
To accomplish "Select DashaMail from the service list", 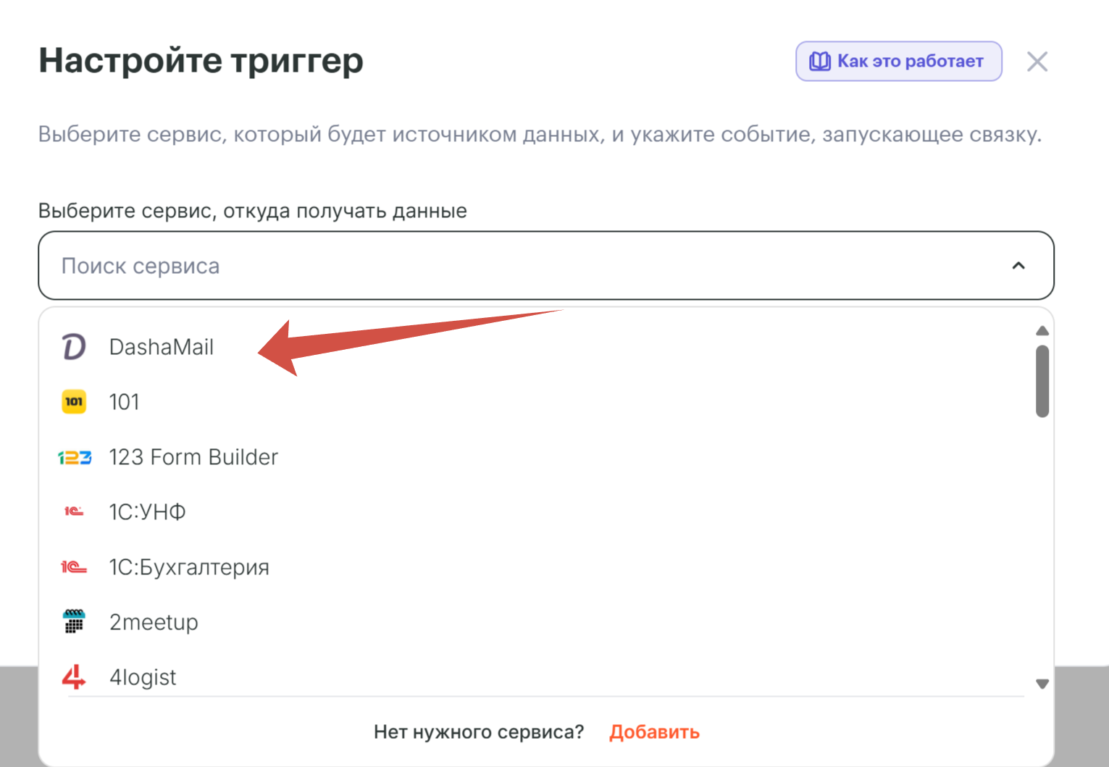I will [162, 347].
